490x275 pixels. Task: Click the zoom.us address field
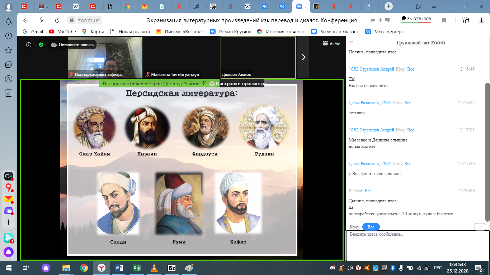click(x=88, y=20)
